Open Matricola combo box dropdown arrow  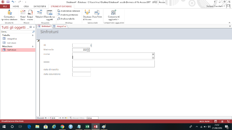pos(88,50)
